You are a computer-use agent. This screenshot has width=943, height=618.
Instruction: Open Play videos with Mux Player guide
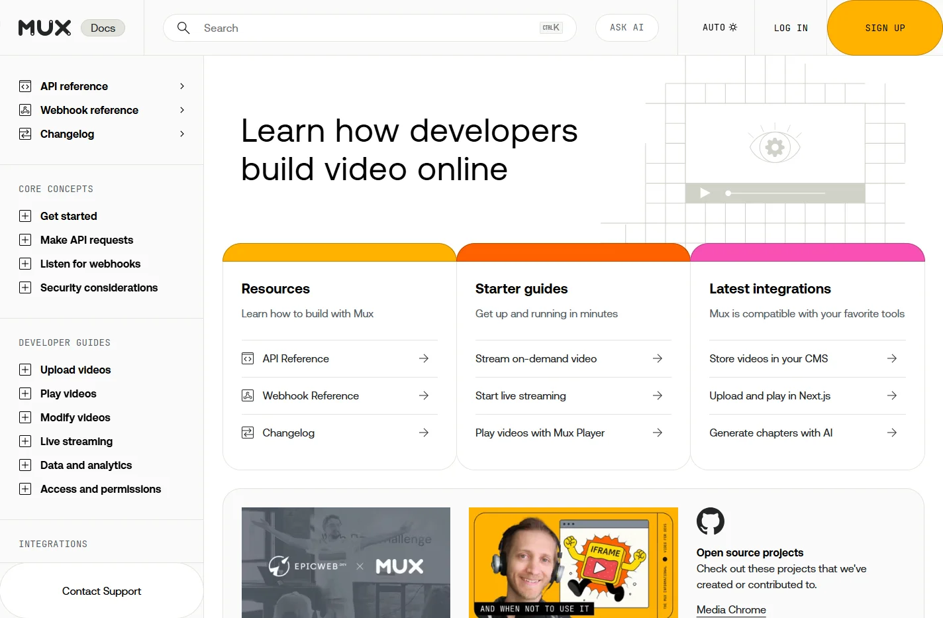573,433
